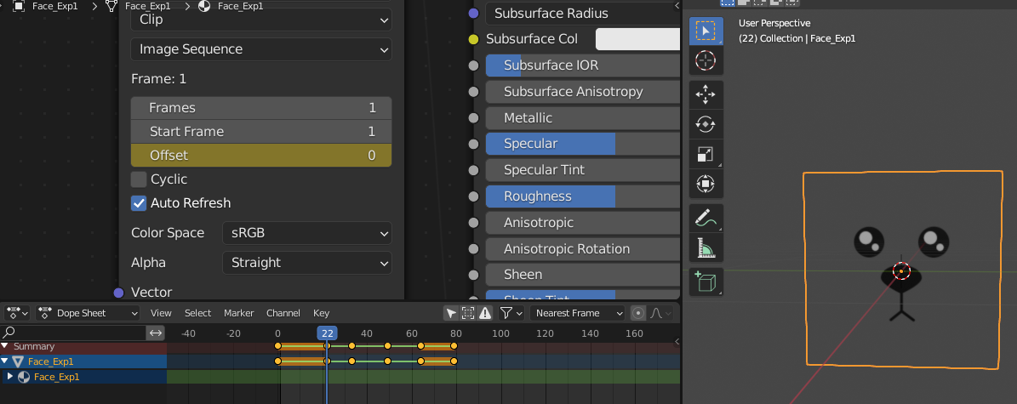1017x404 pixels.
Task: Click the Anisotropic Rotation slider
Action: point(582,249)
